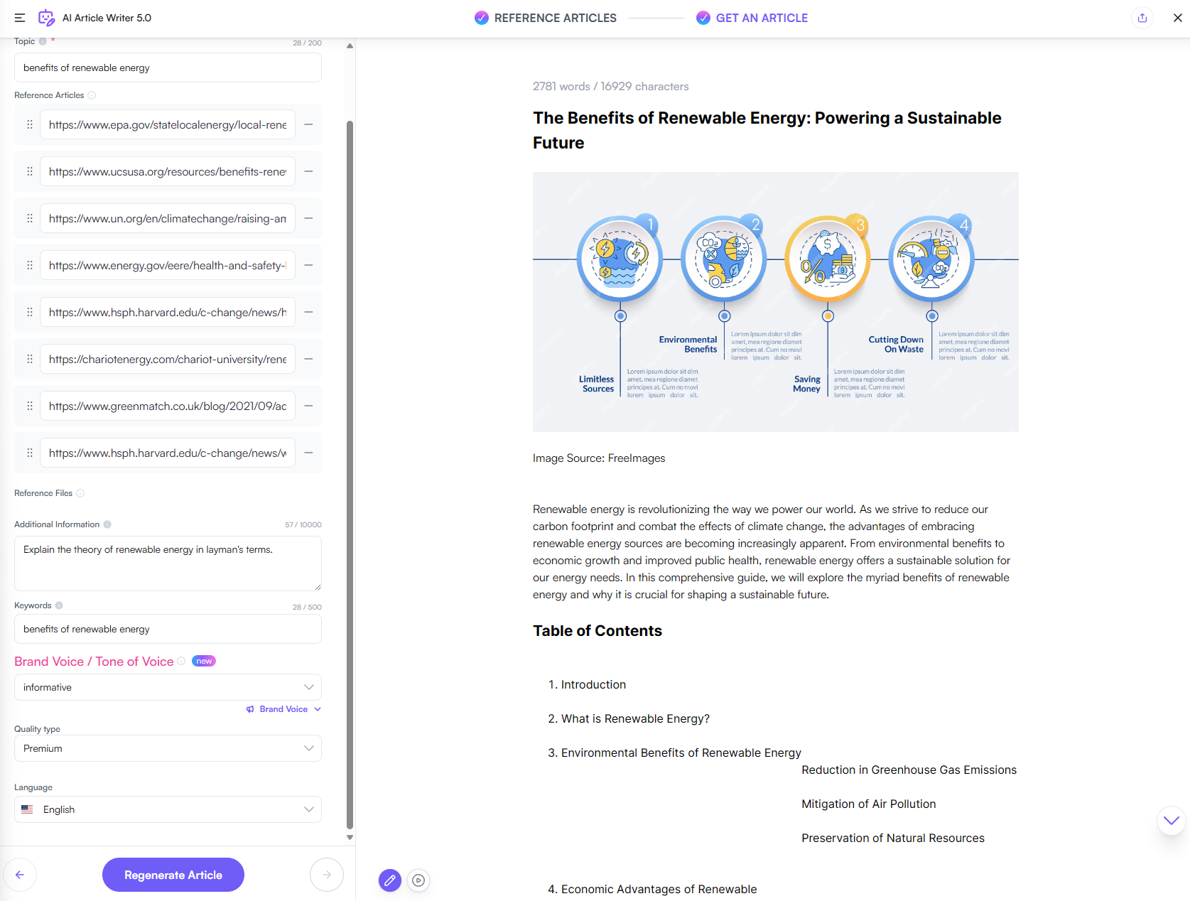Open the hamburger menu icon
The width and height of the screenshot is (1190, 901).
[20, 18]
